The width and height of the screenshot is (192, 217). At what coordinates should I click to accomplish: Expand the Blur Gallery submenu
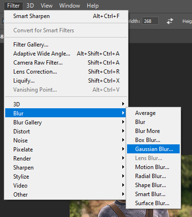[x=65, y=122]
